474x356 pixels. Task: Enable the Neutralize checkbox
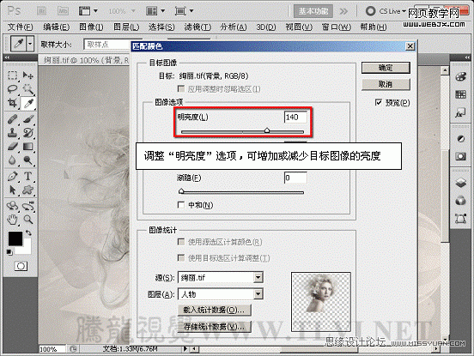181,205
